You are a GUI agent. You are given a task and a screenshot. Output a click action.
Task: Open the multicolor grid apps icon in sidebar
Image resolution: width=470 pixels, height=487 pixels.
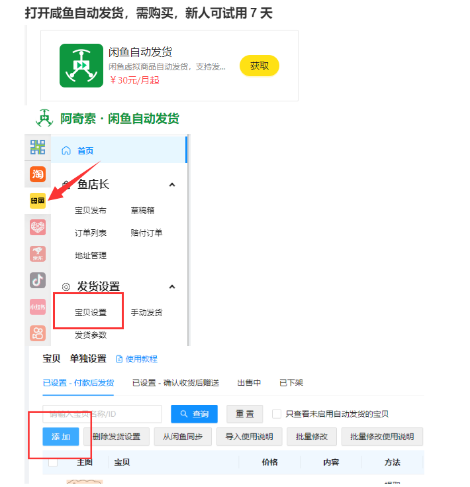pos(38,147)
